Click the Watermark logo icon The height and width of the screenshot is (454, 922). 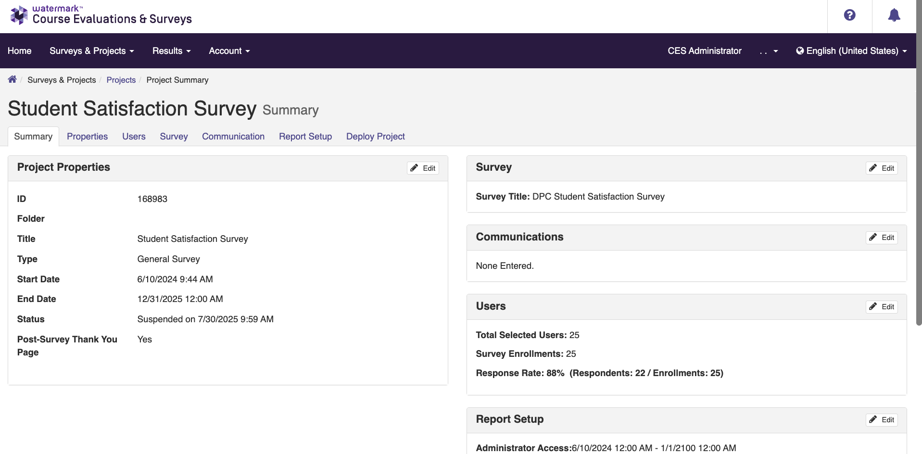point(19,15)
